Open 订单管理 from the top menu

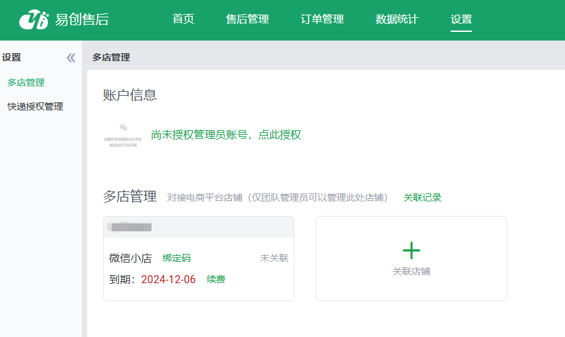point(322,19)
